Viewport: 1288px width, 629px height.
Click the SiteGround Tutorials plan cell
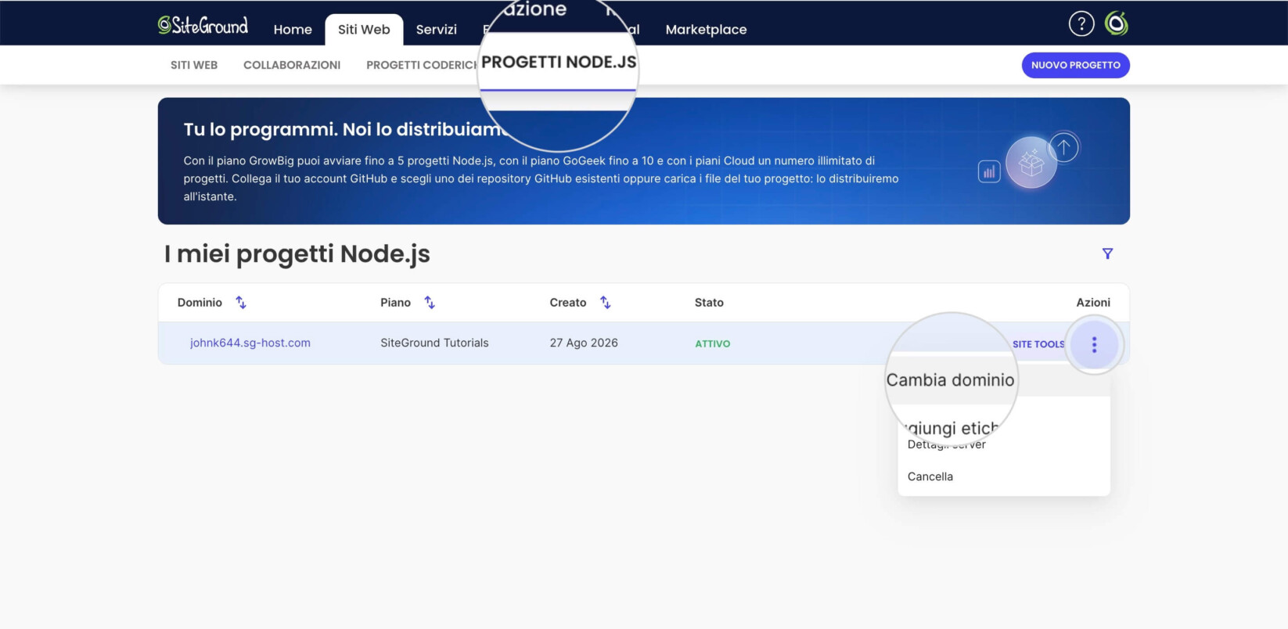coord(434,343)
